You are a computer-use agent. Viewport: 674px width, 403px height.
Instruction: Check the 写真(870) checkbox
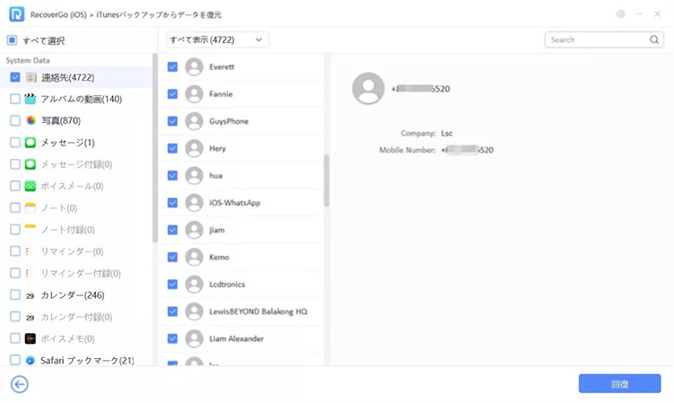15,120
